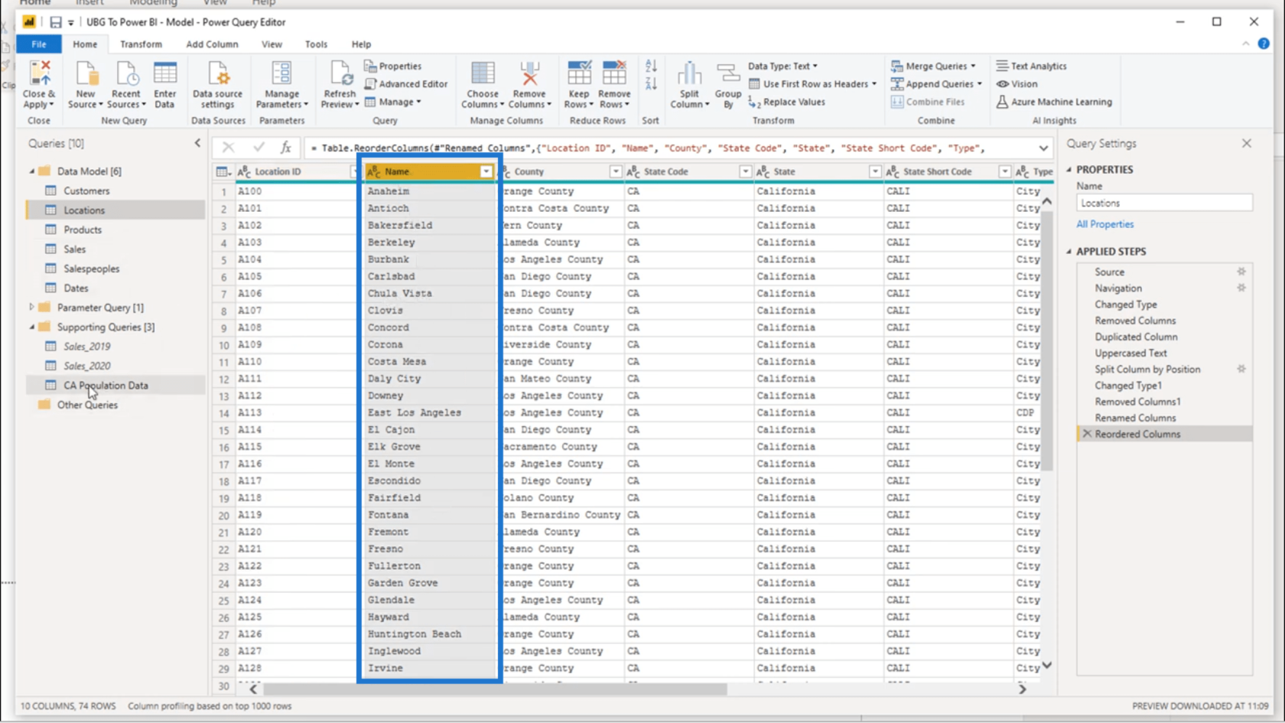This screenshot has height=723, width=1285.
Task: Click the Manage Parameters icon
Action: point(281,73)
